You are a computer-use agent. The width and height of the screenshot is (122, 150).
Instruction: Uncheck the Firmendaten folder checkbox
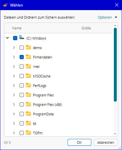click(x=22, y=57)
